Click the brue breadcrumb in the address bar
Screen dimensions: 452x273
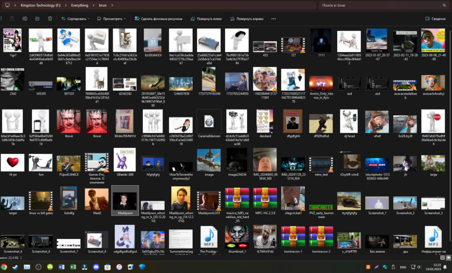coord(102,5)
